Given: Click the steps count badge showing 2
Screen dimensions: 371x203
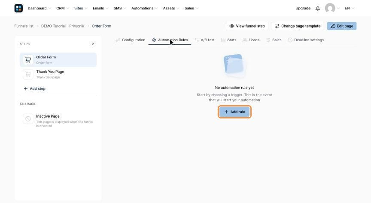Looking at the screenshot, I should click(93, 44).
